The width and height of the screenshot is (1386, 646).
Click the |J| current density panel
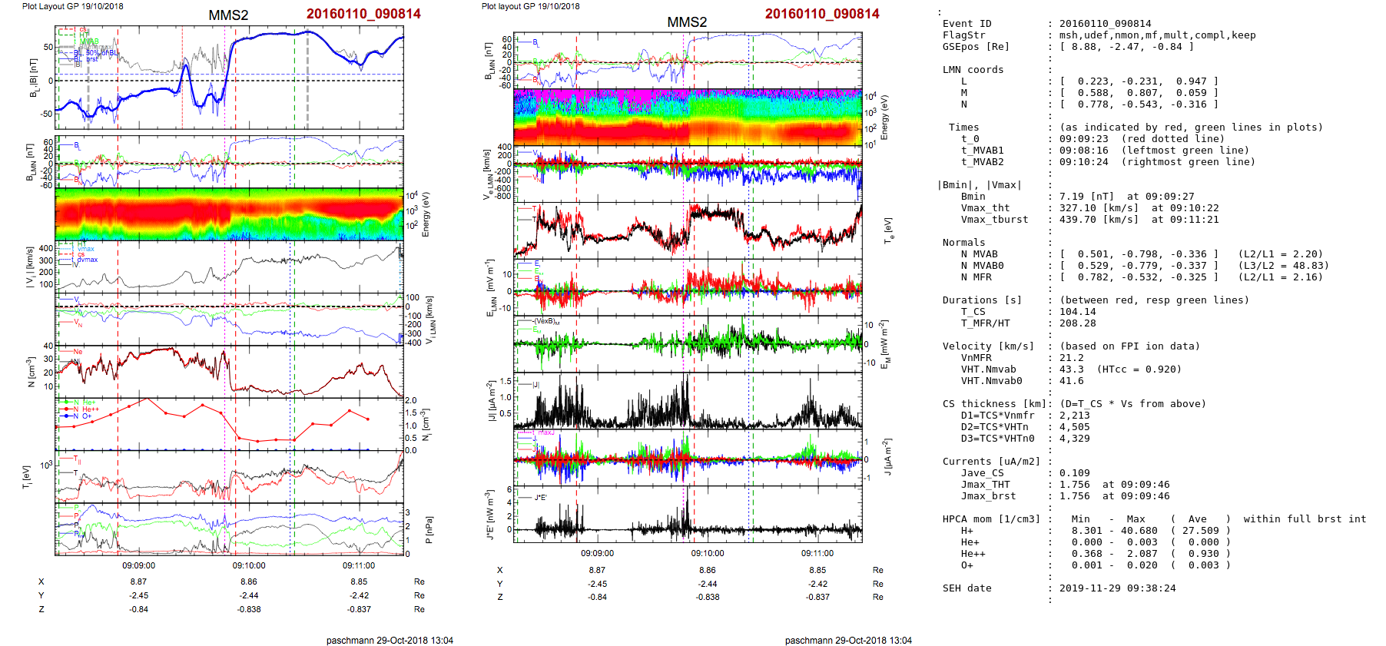tap(688, 401)
